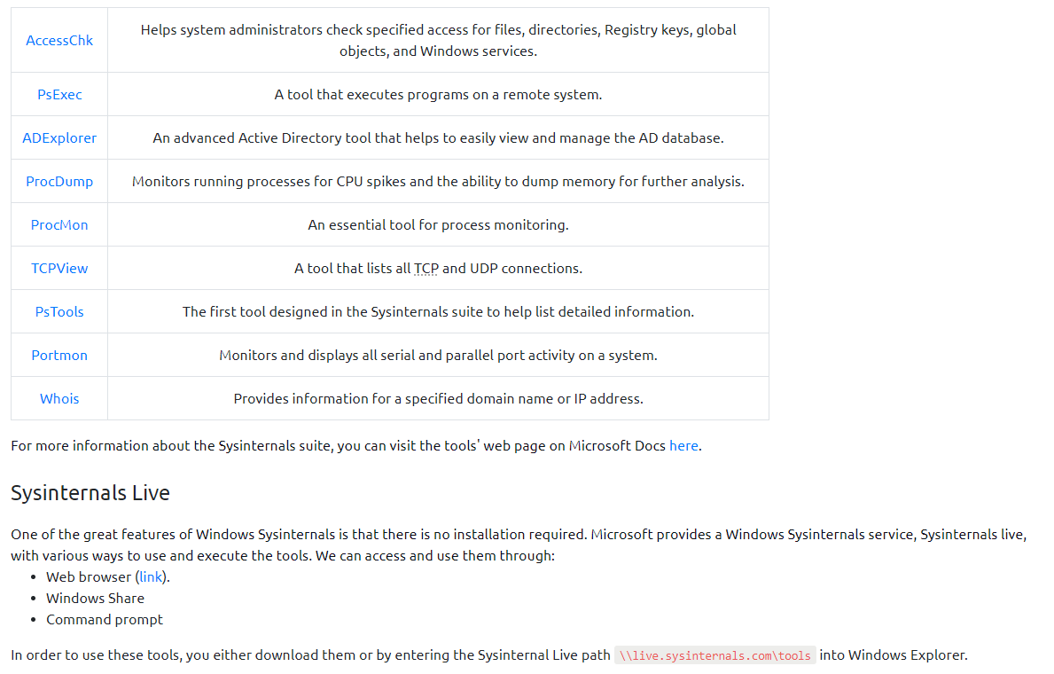Click the Portmon tool link
The image size is (1054, 674).
(59, 356)
